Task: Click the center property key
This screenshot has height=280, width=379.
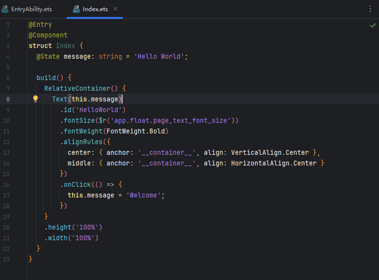Action: click(79, 152)
